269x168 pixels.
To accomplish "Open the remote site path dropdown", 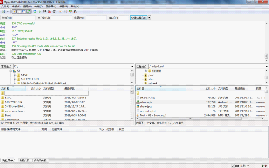I will click(x=267, y=66).
